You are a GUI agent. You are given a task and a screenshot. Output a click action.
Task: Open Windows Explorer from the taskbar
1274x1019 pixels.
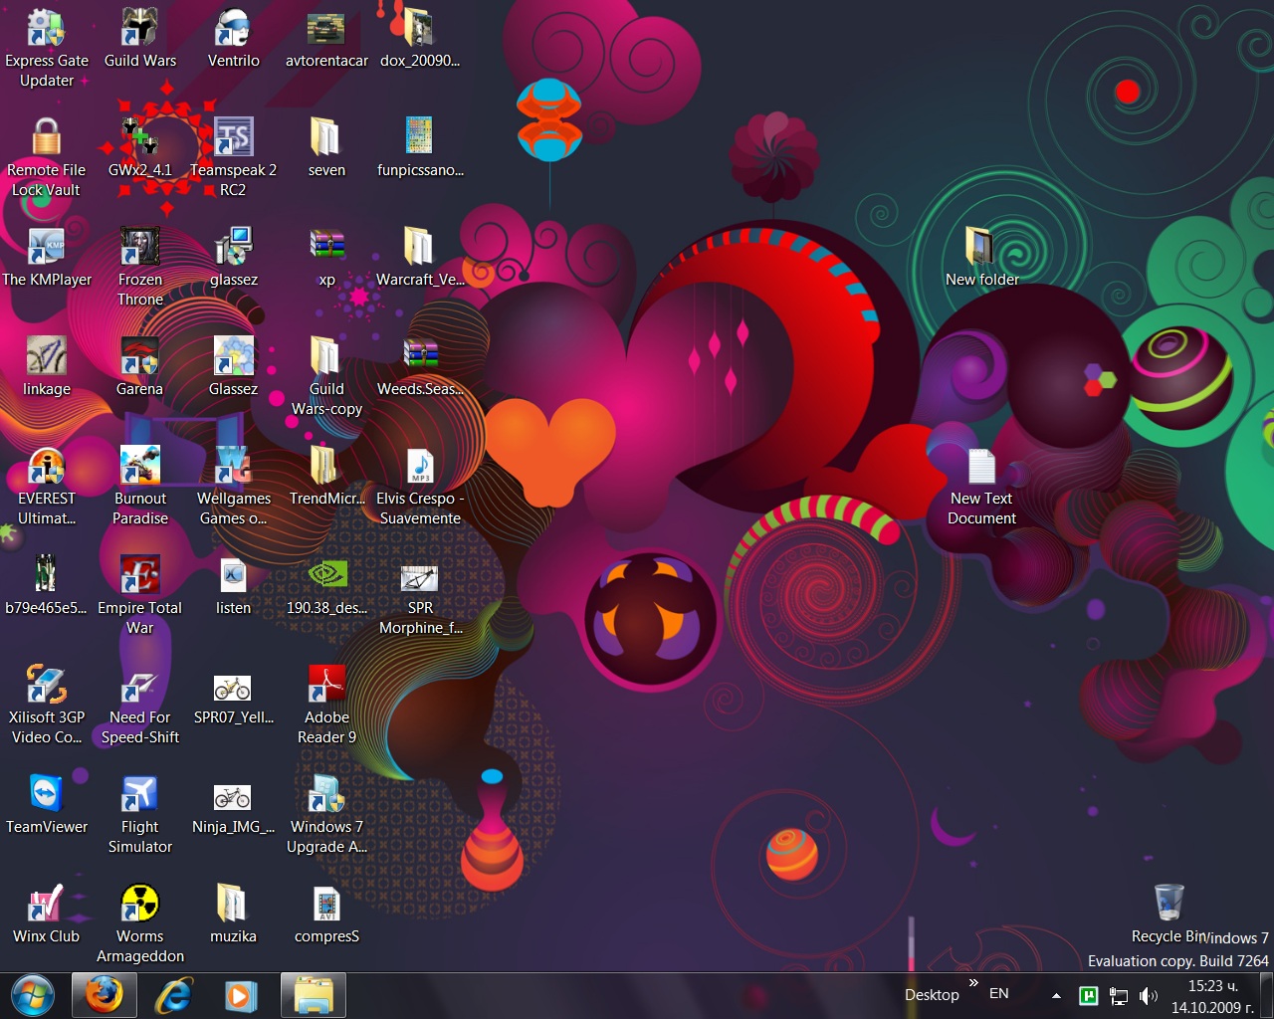point(314,995)
